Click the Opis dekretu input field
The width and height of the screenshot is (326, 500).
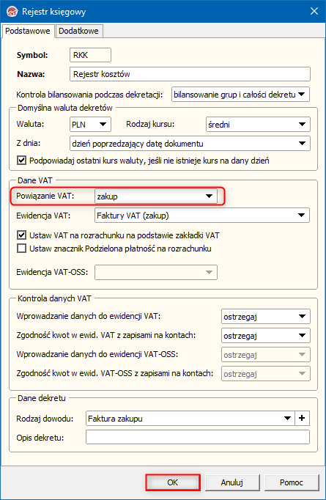click(198, 437)
